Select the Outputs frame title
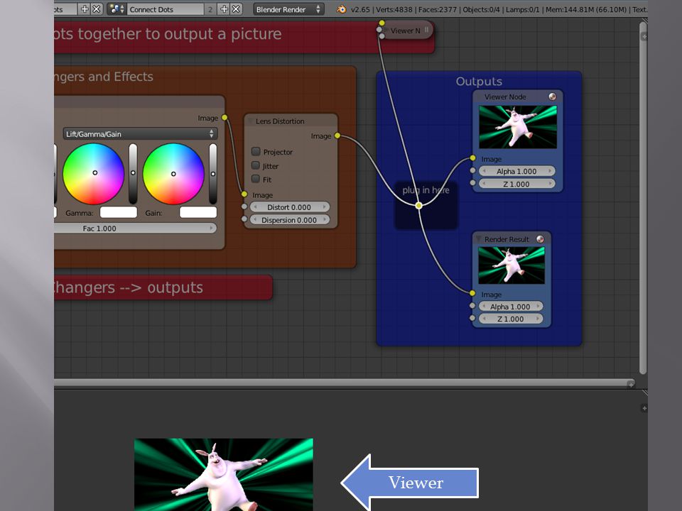The width and height of the screenshot is (682, 511). pos(479,81)
